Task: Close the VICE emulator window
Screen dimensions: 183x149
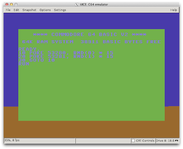Action: (7, 4)
